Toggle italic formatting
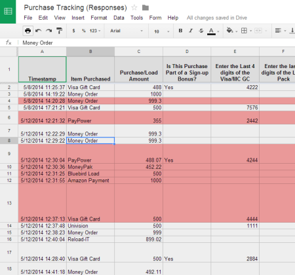This screenshot has height=275, width=295. pyautogui.click(x=191, y=31)
